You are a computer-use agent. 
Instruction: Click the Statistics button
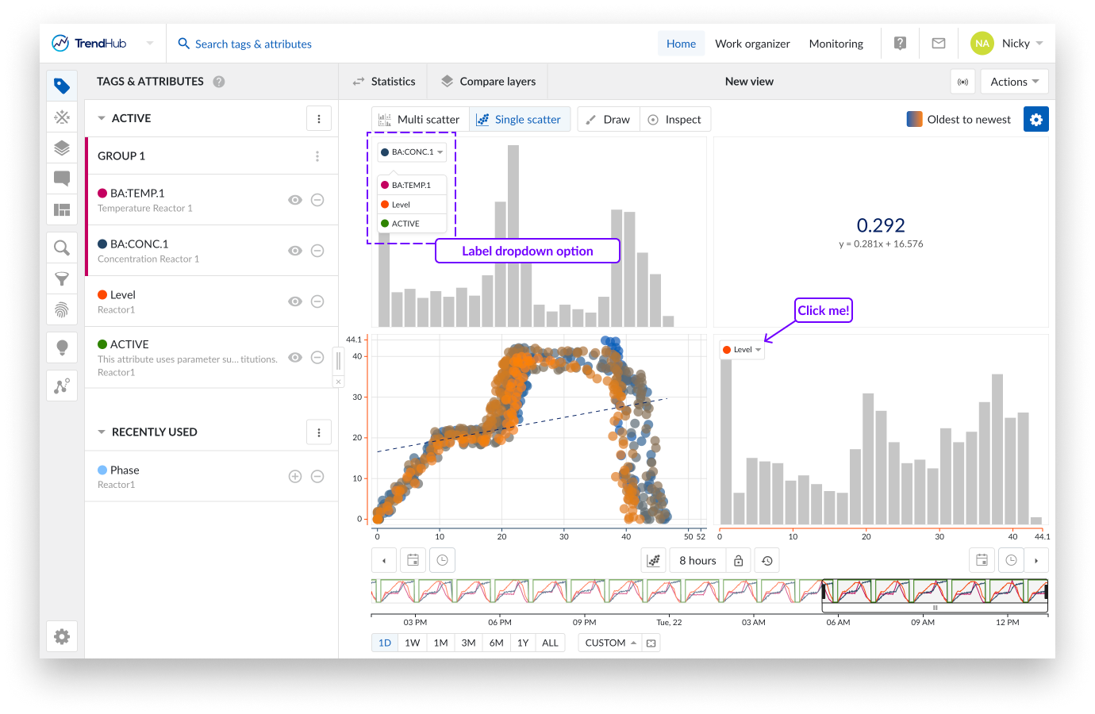coord(384,82)
